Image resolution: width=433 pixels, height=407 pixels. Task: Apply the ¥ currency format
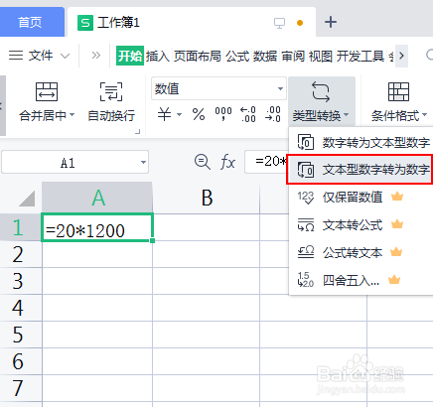(x=164, y=114)
